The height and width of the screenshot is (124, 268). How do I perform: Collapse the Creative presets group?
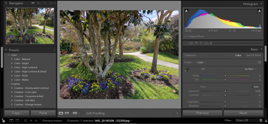(8, 84)
